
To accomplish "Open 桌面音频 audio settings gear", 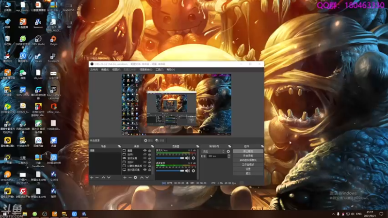I will (194, 171).
